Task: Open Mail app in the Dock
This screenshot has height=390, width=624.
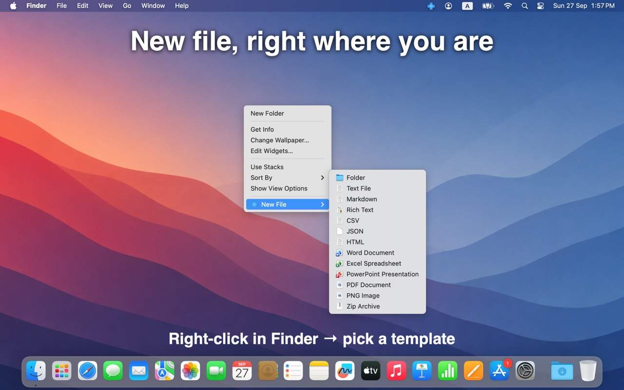Action: coord(139,371)
